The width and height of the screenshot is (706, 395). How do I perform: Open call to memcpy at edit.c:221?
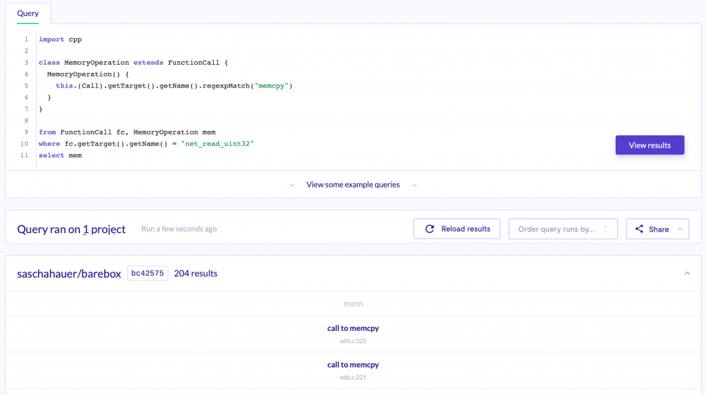pos(353,365)
